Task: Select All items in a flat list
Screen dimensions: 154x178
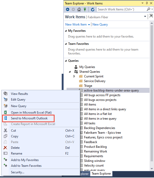Action: 98,114
